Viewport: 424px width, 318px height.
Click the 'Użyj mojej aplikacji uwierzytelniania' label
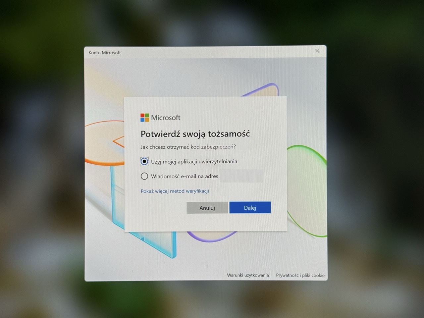point(194,162)
